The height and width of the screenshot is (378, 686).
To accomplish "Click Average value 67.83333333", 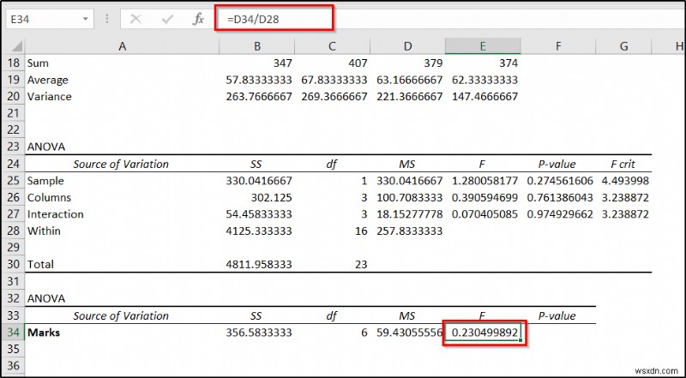I will coord(334,80).
